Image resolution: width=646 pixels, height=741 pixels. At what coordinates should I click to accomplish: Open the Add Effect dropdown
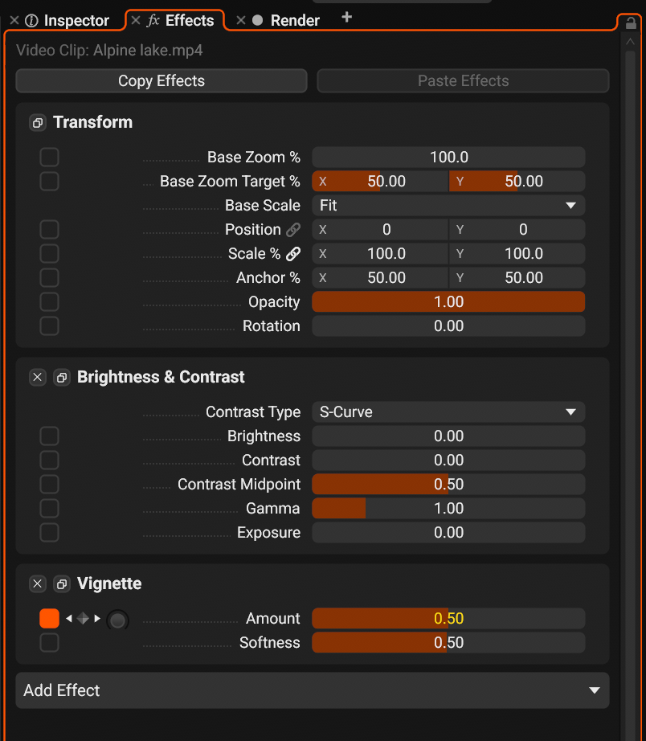pyautogui.click(x=313, y=690)
